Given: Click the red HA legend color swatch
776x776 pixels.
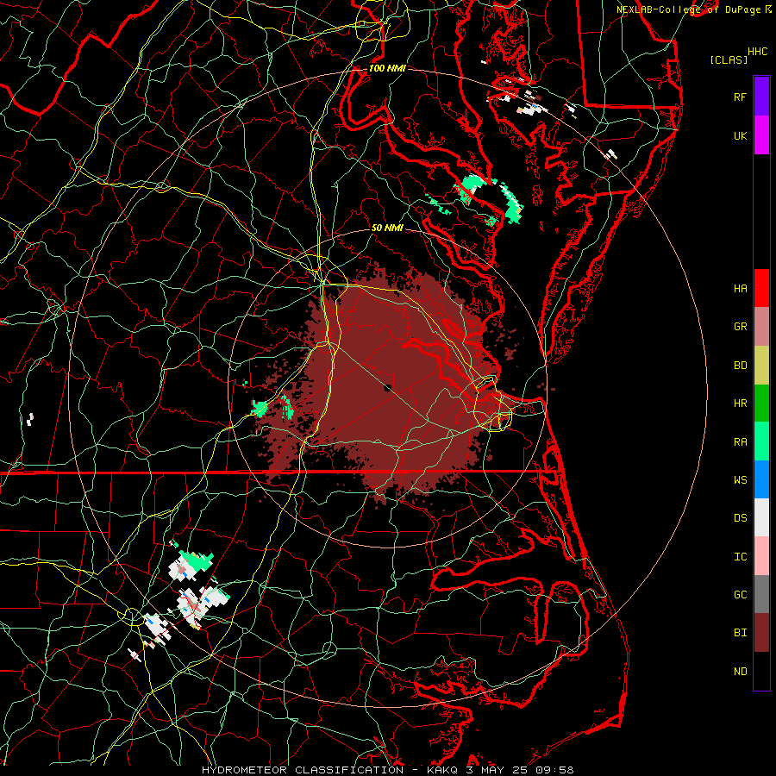Looking at the screenshot, I should (761, 288).
